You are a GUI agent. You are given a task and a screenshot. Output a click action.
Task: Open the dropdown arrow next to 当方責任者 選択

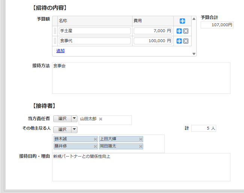click(x=74, y=119)
